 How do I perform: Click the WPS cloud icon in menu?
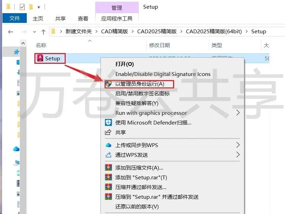tap(108, 145)
